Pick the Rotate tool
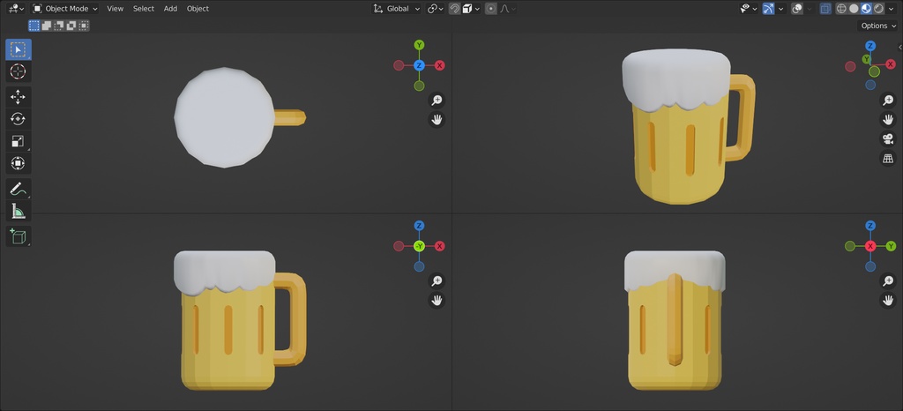This screenshot has height=411, width=903. (19, 119)
